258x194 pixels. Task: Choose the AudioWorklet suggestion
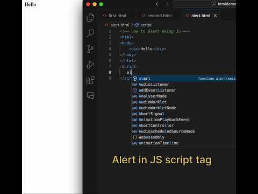(x=184, y=102)
